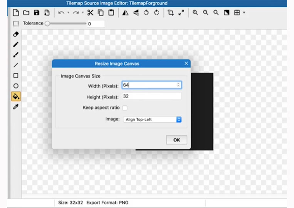Image resolution: width=294 pixels, height=208 pixels.
Task: Select the Eyedropper color picker tool
Action: tap(16, 106)
